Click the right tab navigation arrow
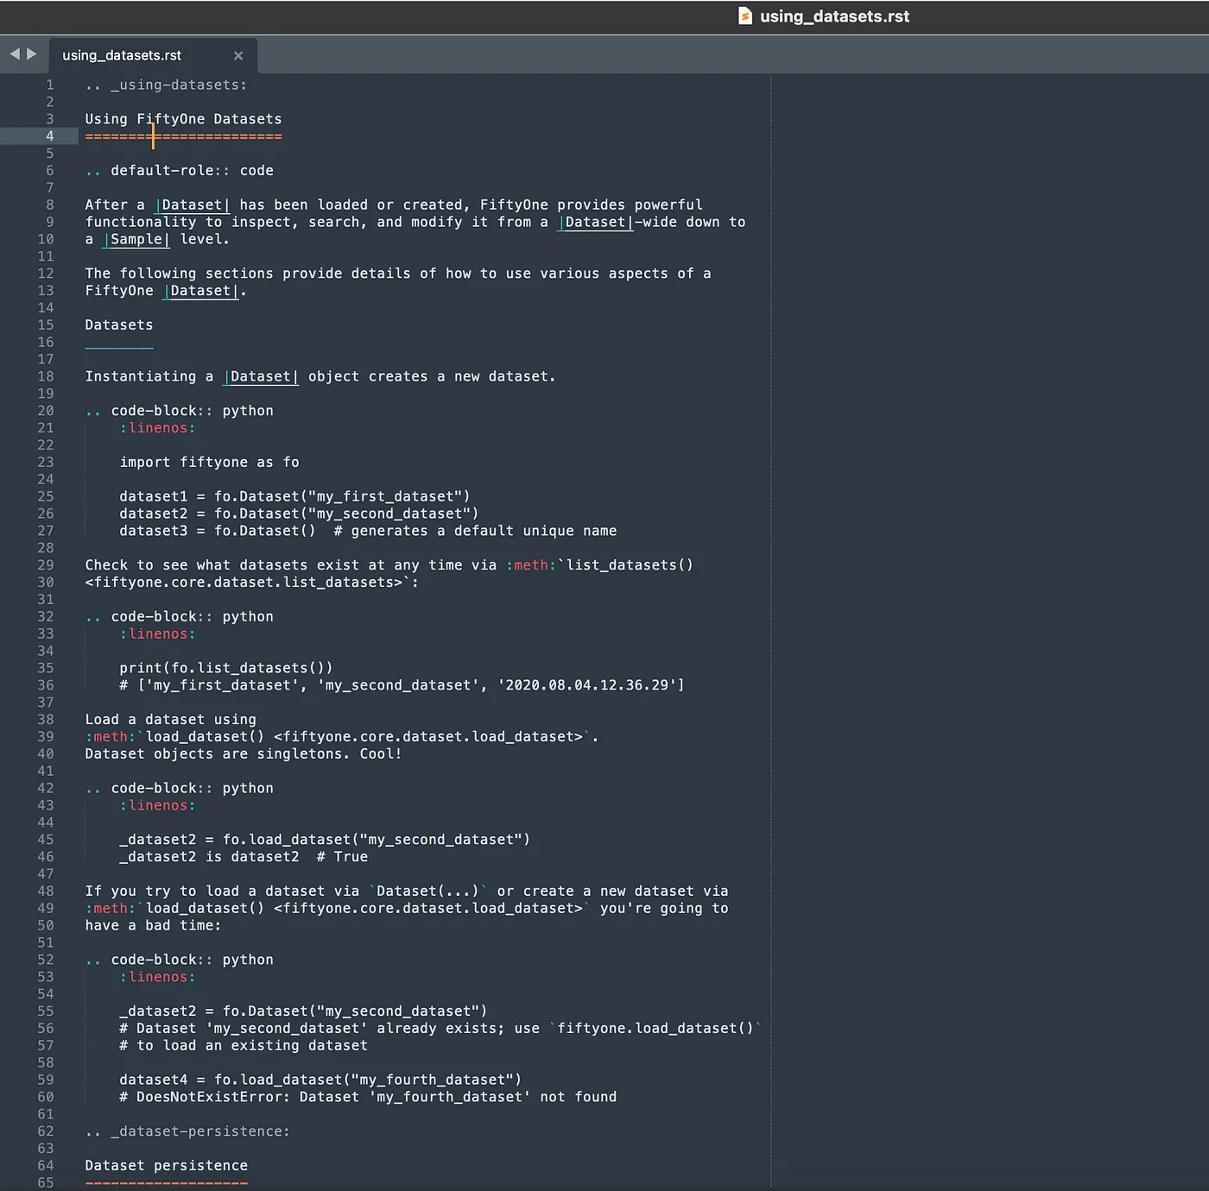 pos(32,54)
